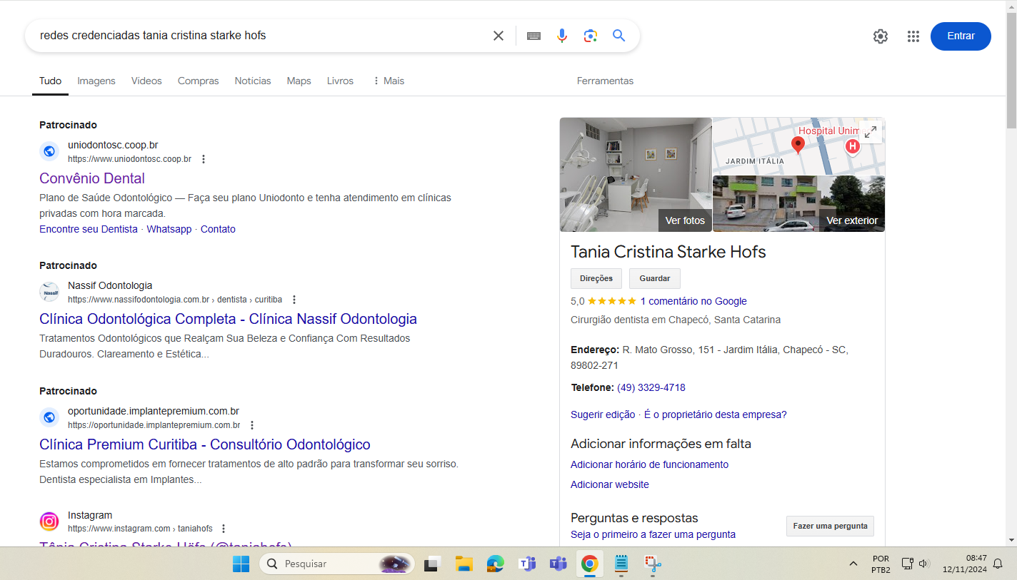1017x580 pixels.
Task: Open options menu for uniodontosc.coop.br ad
Action: click(204, 159)
